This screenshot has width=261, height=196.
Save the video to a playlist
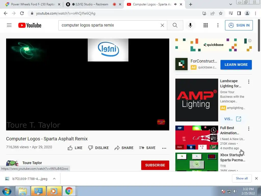147,148
